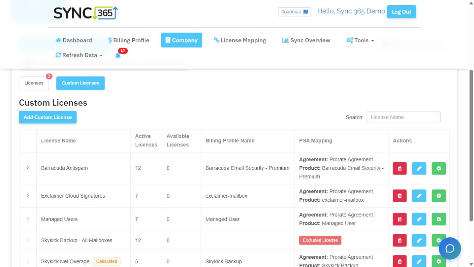The height and width of the screenshot is (267, 474).
Task: Focus the License Name search field
Action: point(404,117)
